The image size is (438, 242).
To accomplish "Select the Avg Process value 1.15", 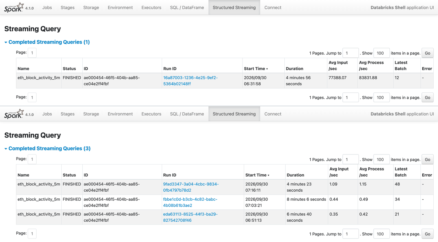I will pos(363,184).
